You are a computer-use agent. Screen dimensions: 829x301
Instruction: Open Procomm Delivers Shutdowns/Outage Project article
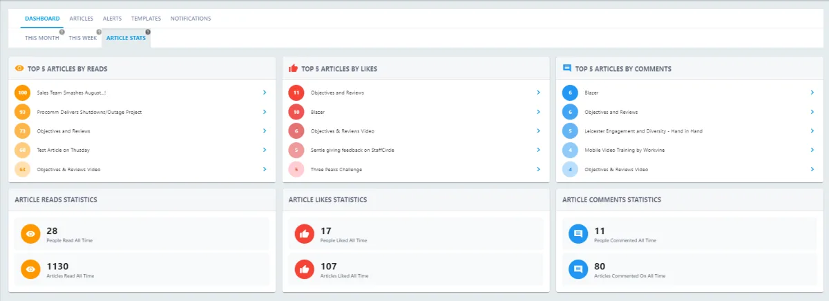(x=90, y=112)
